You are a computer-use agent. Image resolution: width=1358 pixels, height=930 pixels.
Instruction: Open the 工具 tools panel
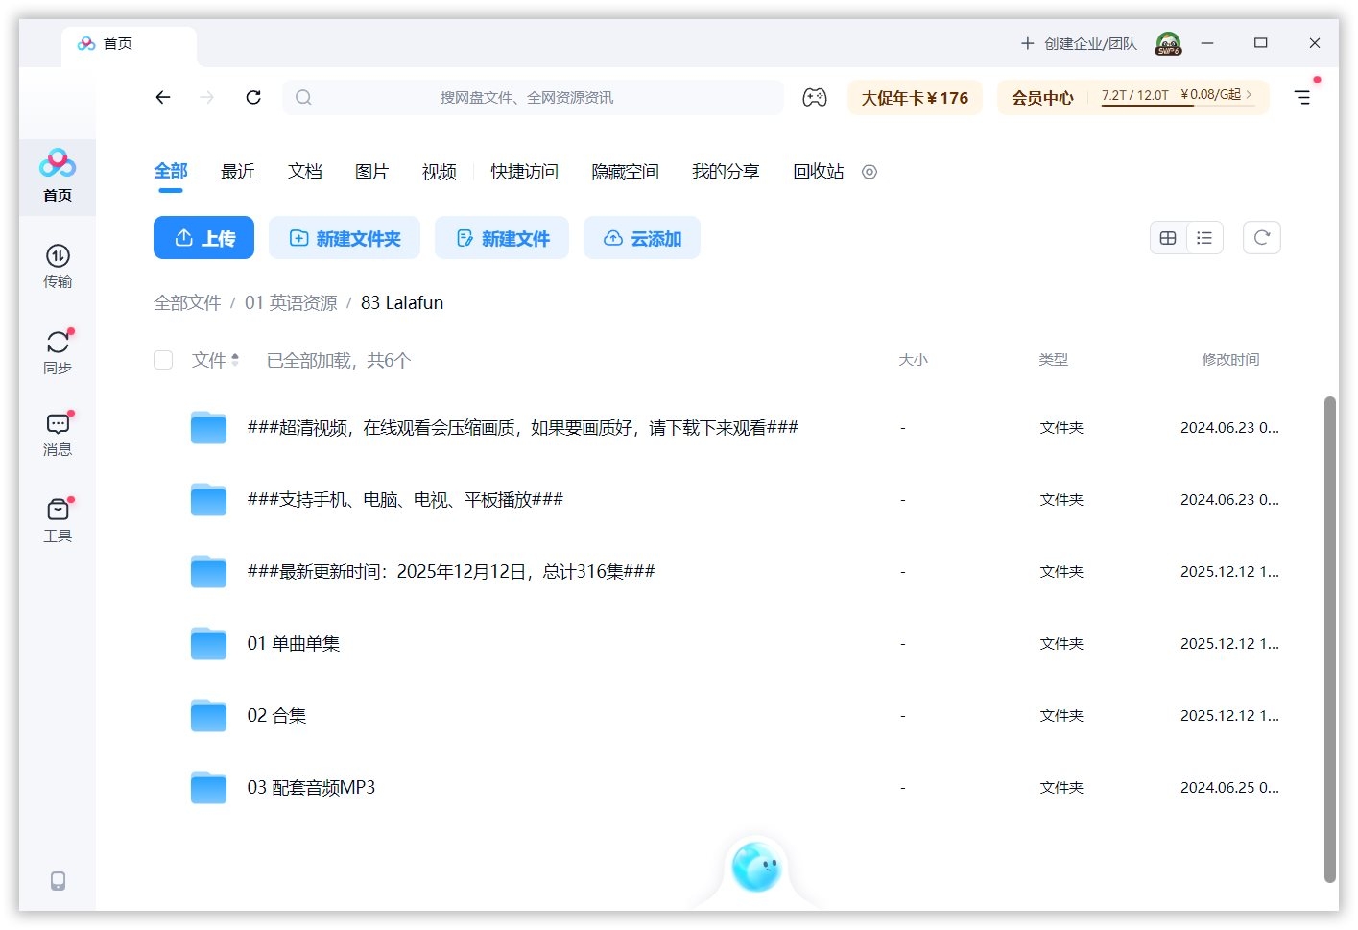(x=58, y=516)
